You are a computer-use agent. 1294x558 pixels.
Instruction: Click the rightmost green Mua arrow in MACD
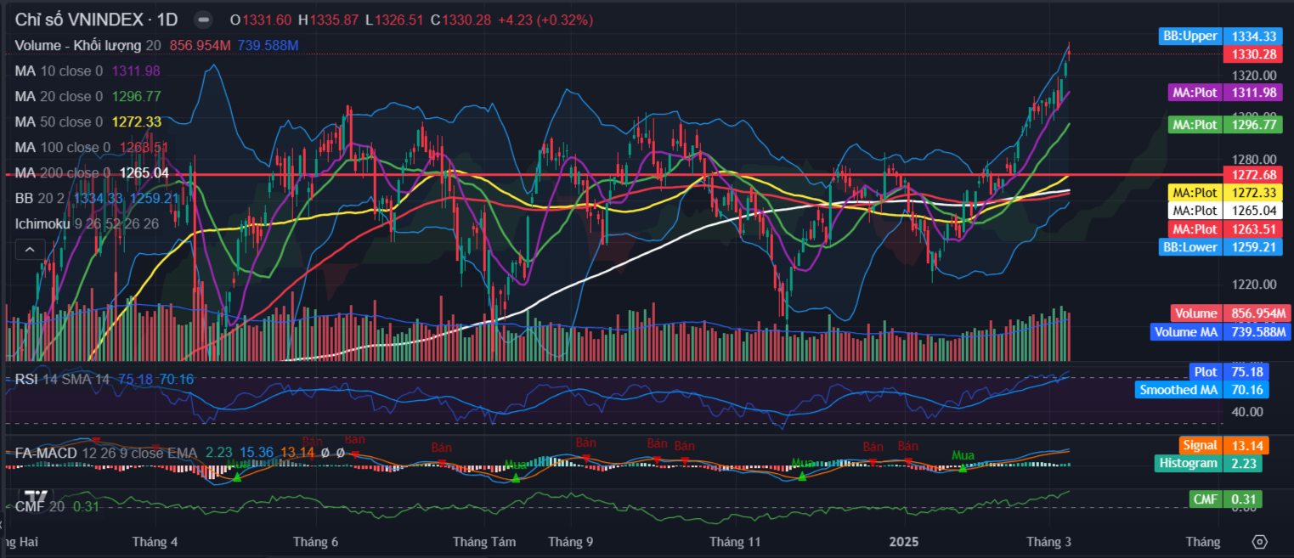point(963,468)
